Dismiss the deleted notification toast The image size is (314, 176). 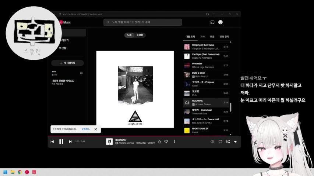tap(96, 129)
